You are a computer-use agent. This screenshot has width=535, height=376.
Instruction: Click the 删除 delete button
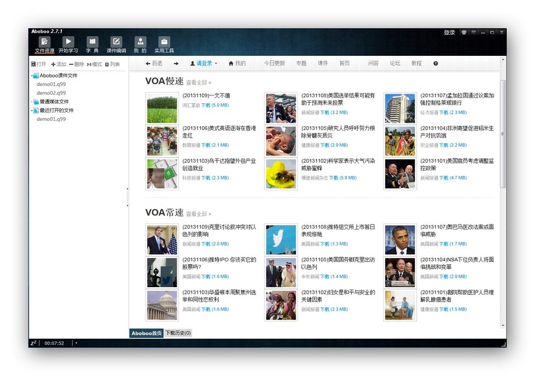coord(76,64)
